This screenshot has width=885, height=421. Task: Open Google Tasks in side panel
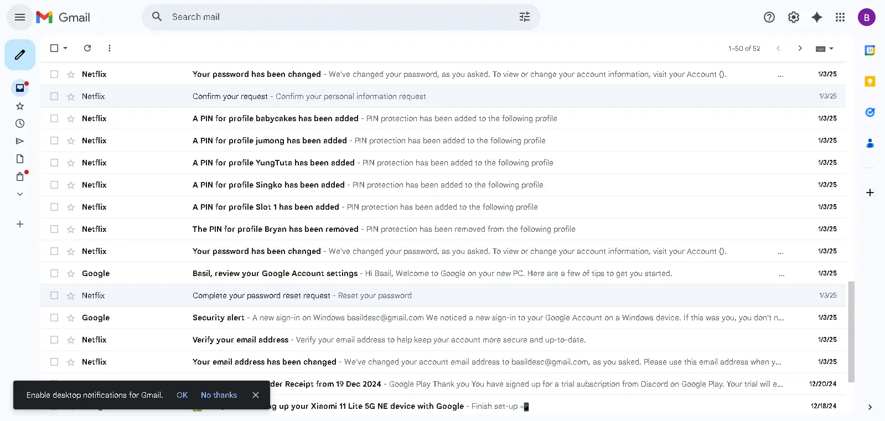pyautogui.click(x=870, y=112)
